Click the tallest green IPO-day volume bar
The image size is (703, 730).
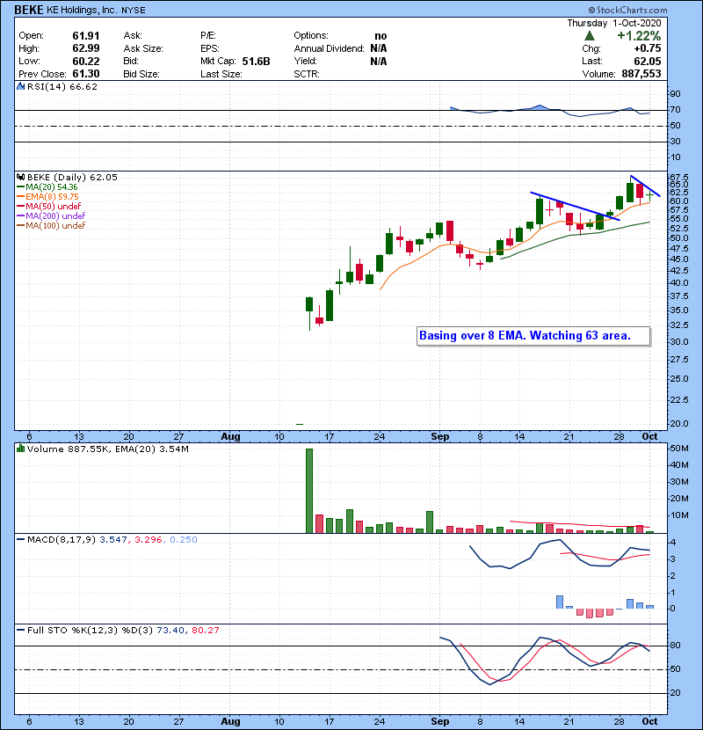[x=309, y=491]
